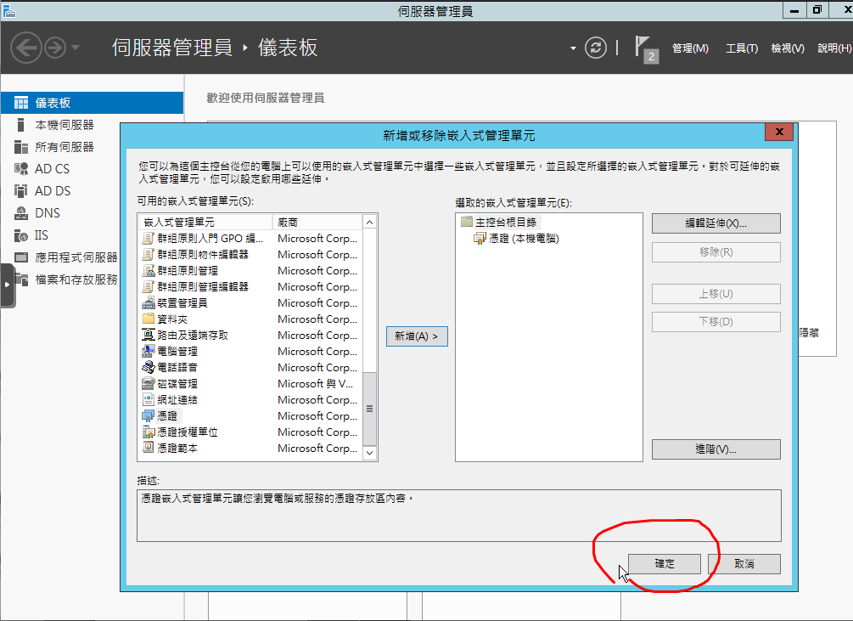Click the 廠商 column header

tap(317, 222)
